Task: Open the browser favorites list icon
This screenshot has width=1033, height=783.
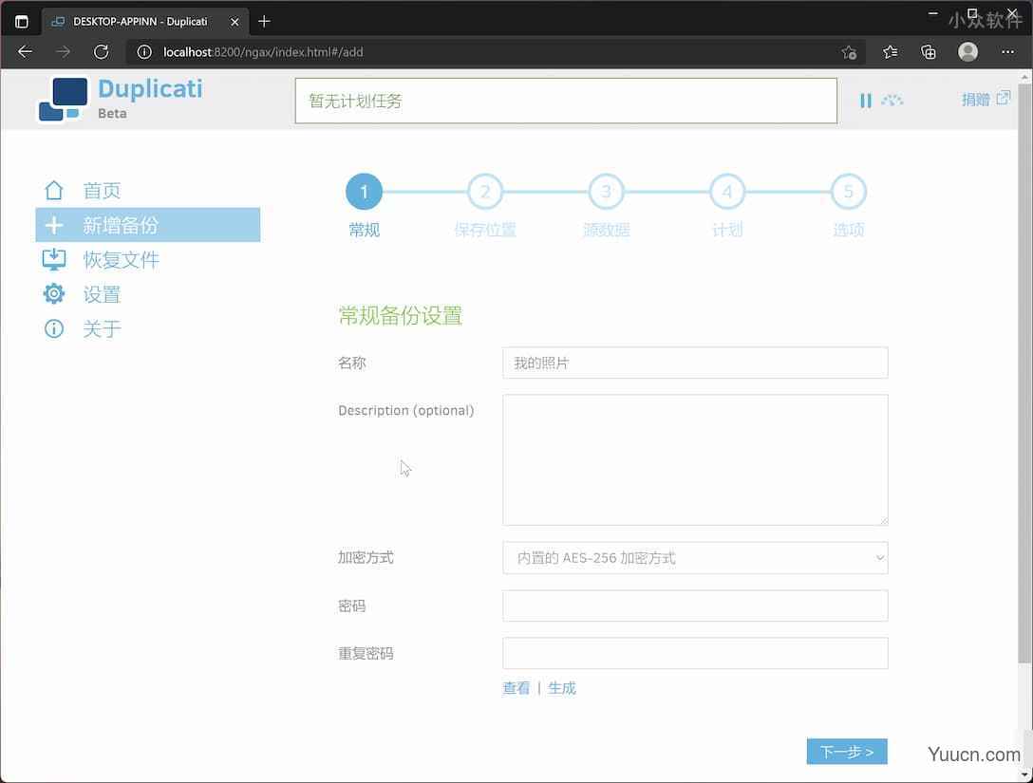Action: (890, 52)
